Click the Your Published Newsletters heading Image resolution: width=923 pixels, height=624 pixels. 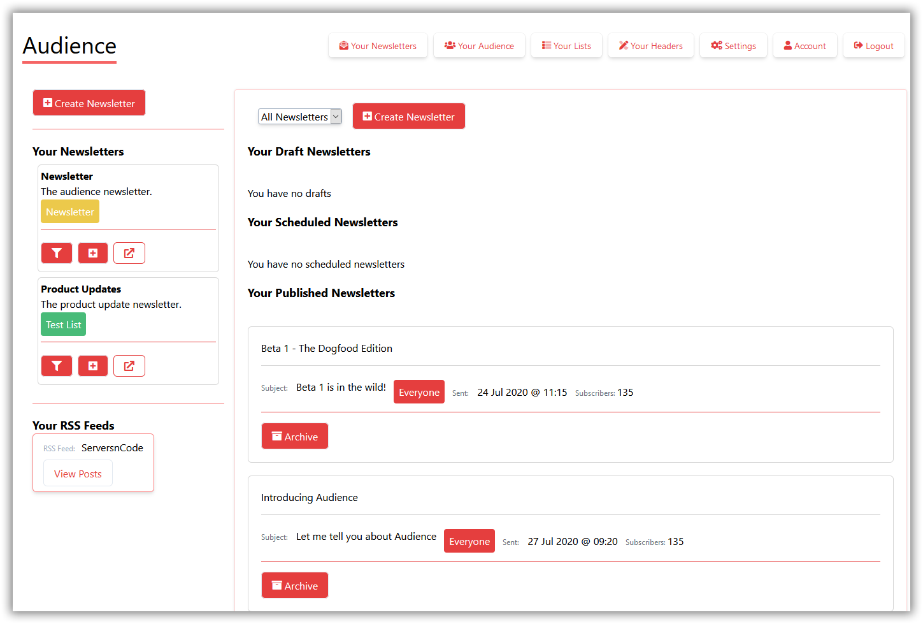[321, 293]
